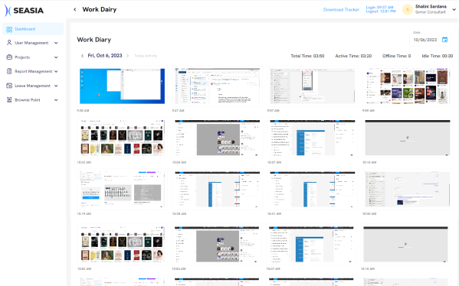Click the 'Work Dairy' header title
This screenshot has height=286, width=459.
coord(100,10)
